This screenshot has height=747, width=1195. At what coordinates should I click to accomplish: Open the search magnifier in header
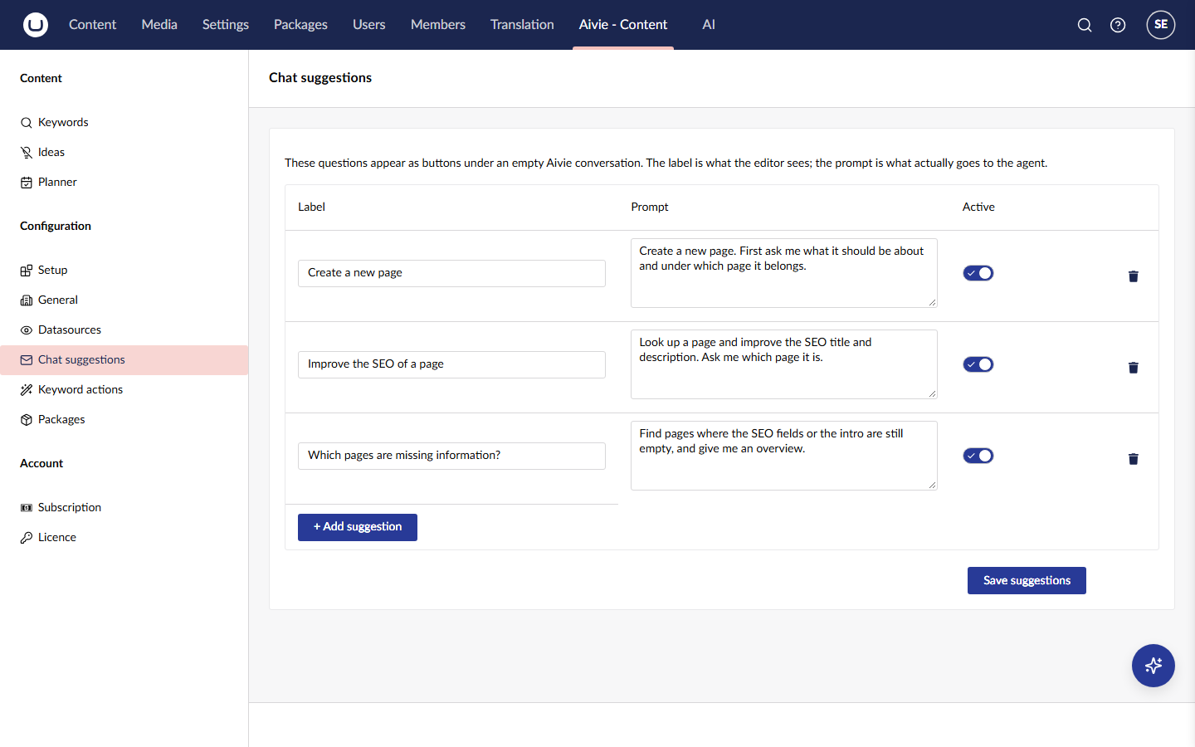click(x=1085, y=25)
